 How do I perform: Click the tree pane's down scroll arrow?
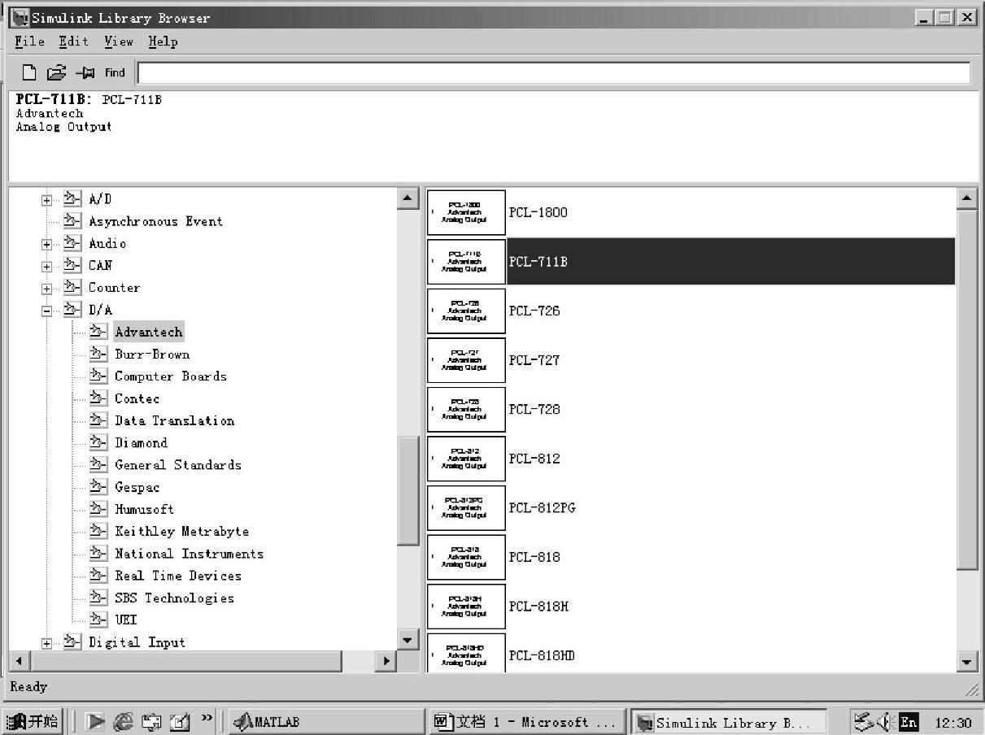(408, 640)
